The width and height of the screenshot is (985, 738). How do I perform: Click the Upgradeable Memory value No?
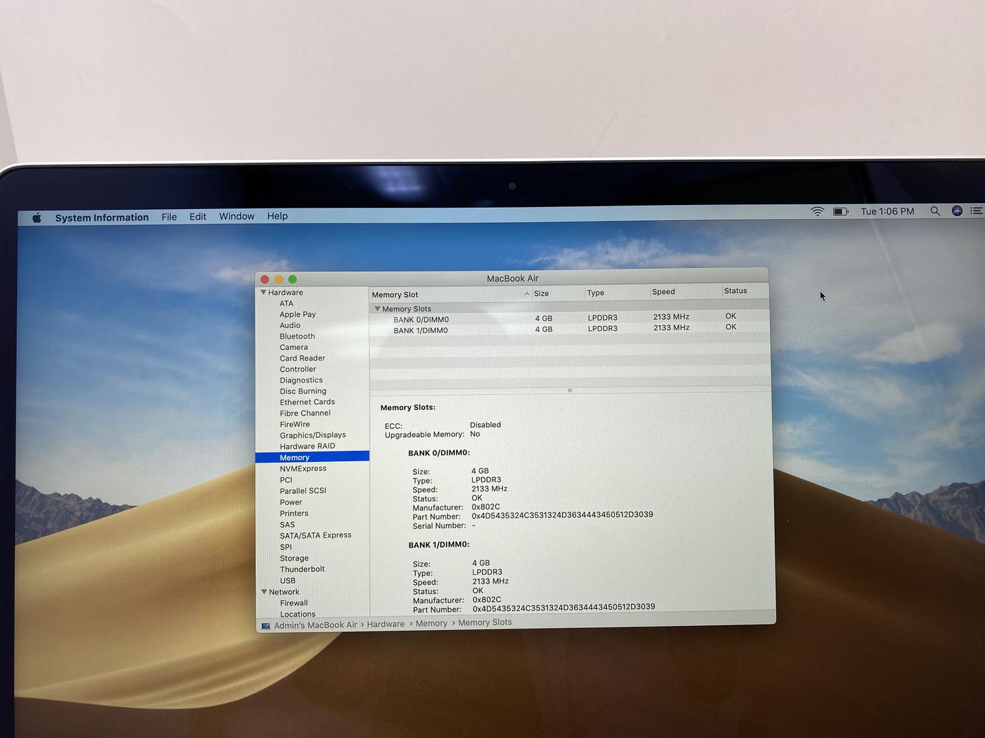tap(475, 434)
